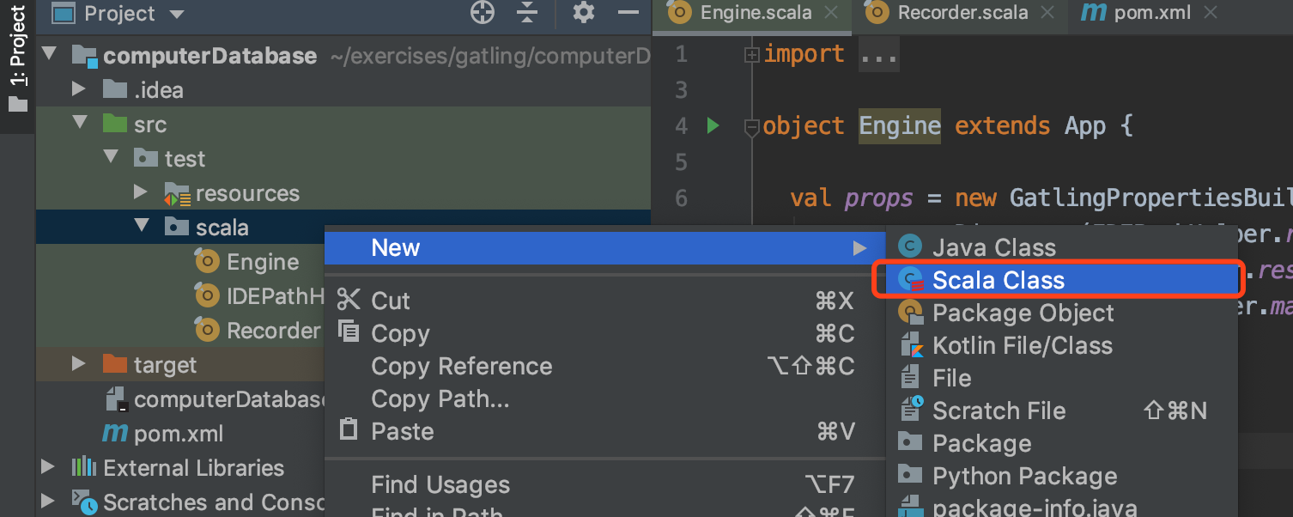
Task: Click the 1: Project side tool window tab
Action: click(17, 58)
